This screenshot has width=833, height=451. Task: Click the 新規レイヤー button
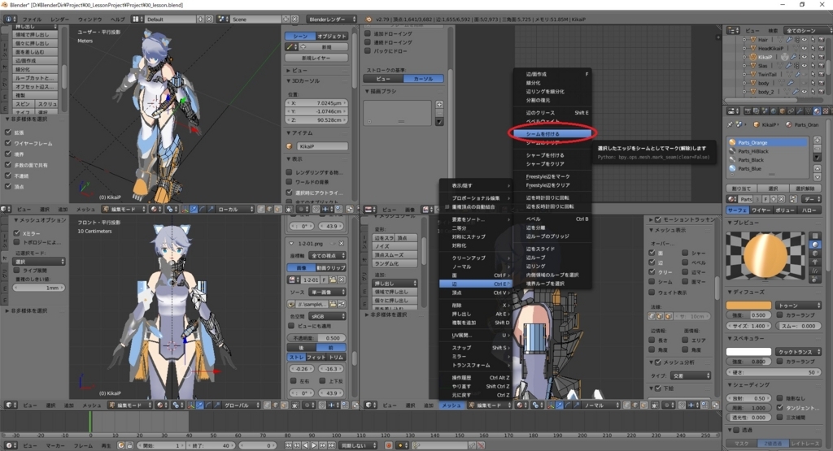click(x=316, y=58)
